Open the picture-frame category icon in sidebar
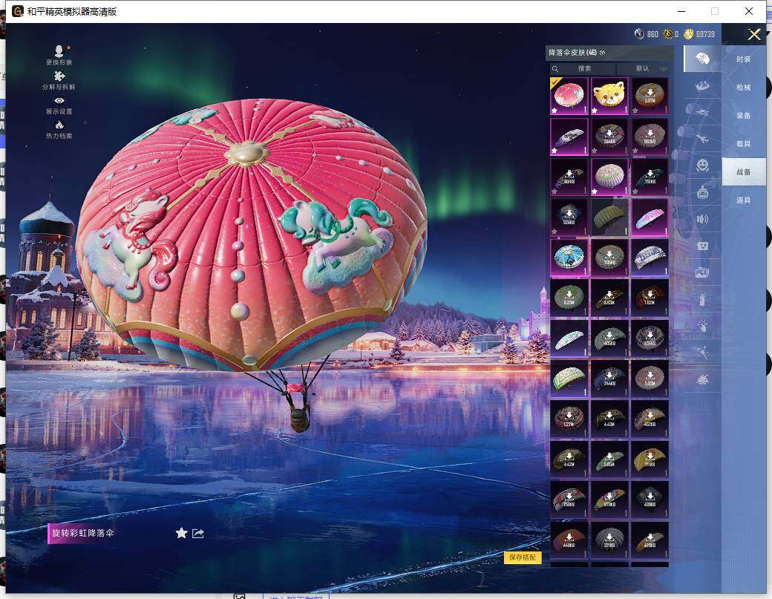772x599 pixels. pos(701,272)
